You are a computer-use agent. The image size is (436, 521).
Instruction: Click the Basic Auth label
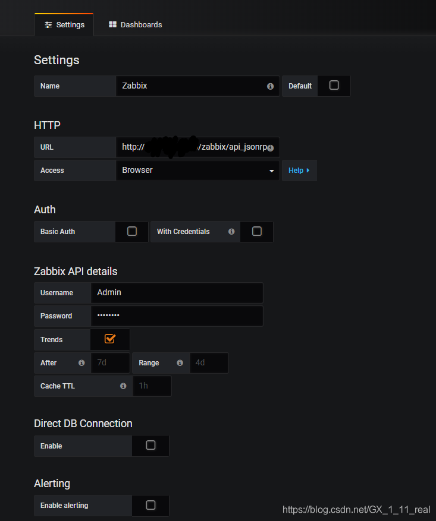click(58, 232)
